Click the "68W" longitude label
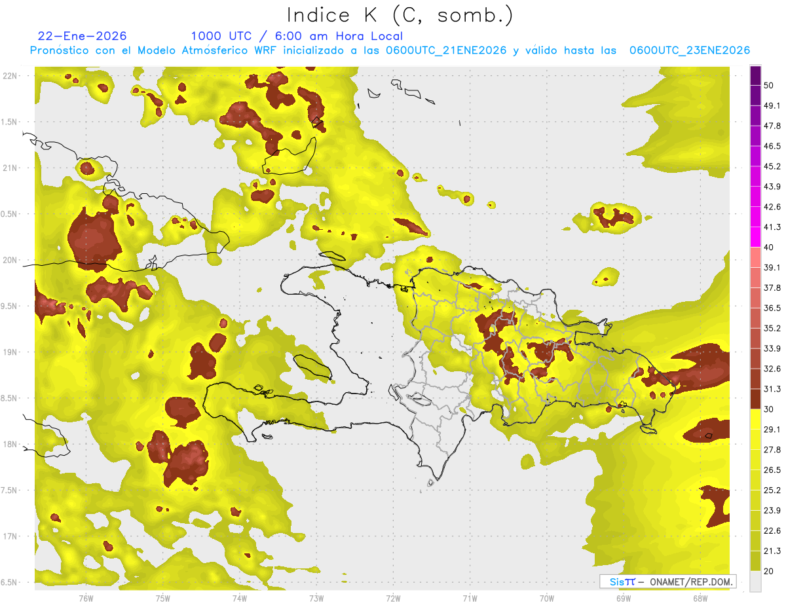The width and height of the screenshot is (786, 607). tap(700, 598)
